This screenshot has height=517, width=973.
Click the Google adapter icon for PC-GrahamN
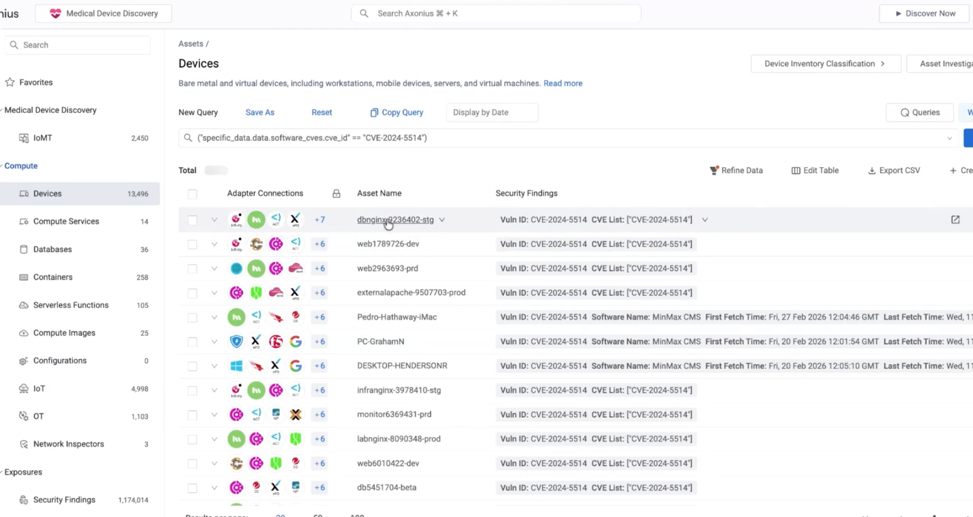pos(295,342)
